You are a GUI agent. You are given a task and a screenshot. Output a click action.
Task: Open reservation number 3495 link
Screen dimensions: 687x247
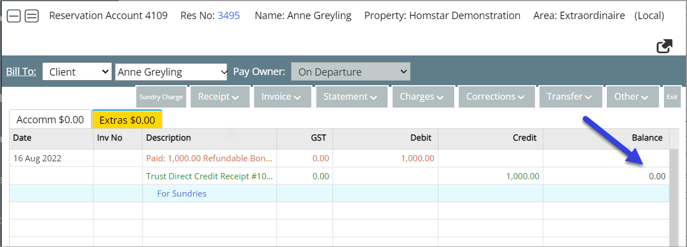pos(228,16)
